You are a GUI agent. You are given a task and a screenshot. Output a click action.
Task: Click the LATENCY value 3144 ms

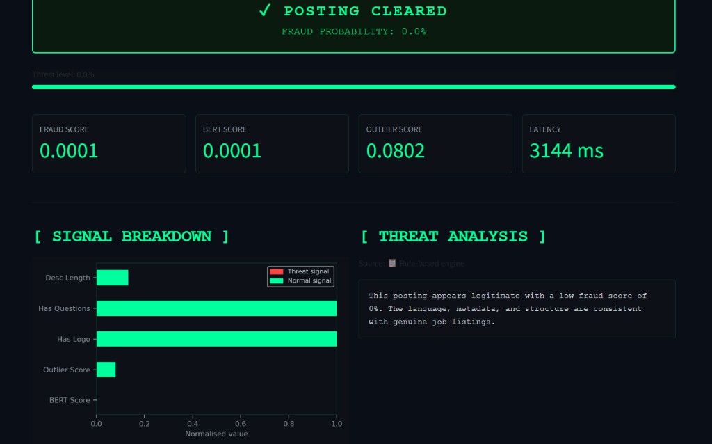tap(566, 151)
